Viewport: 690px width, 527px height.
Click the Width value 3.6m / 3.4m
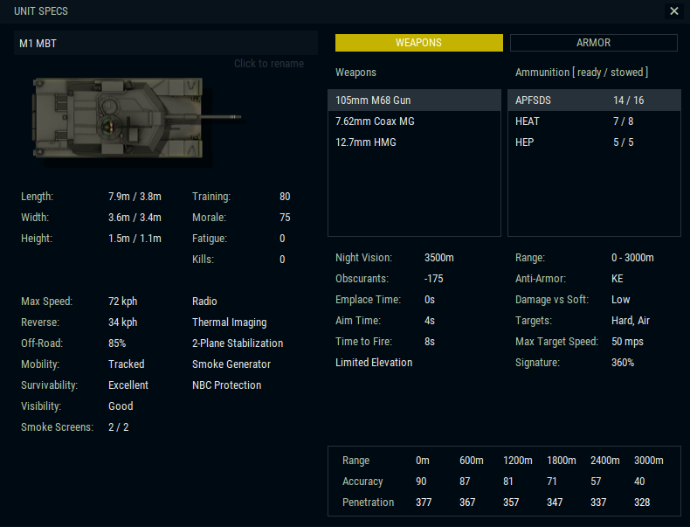tap(135, 218)
